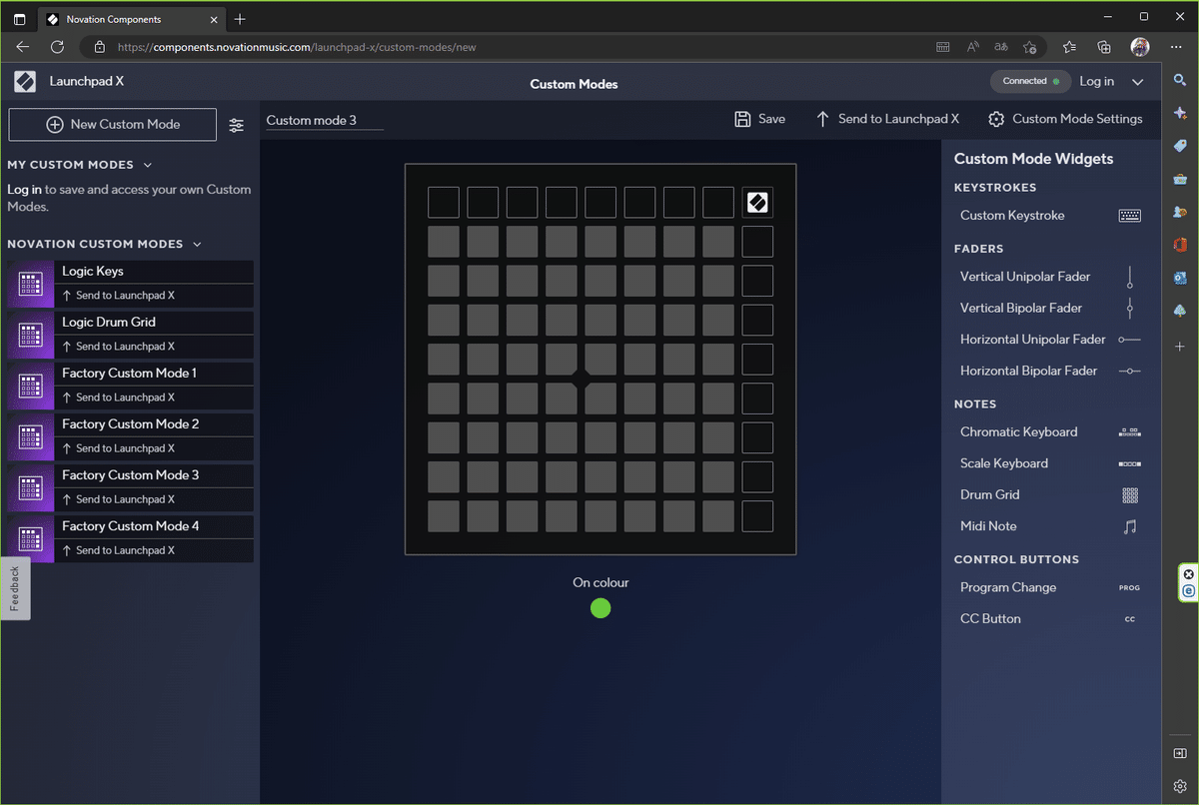Choose the Drum Grid widget icon
The image size is (1199, 805).
1130,495
